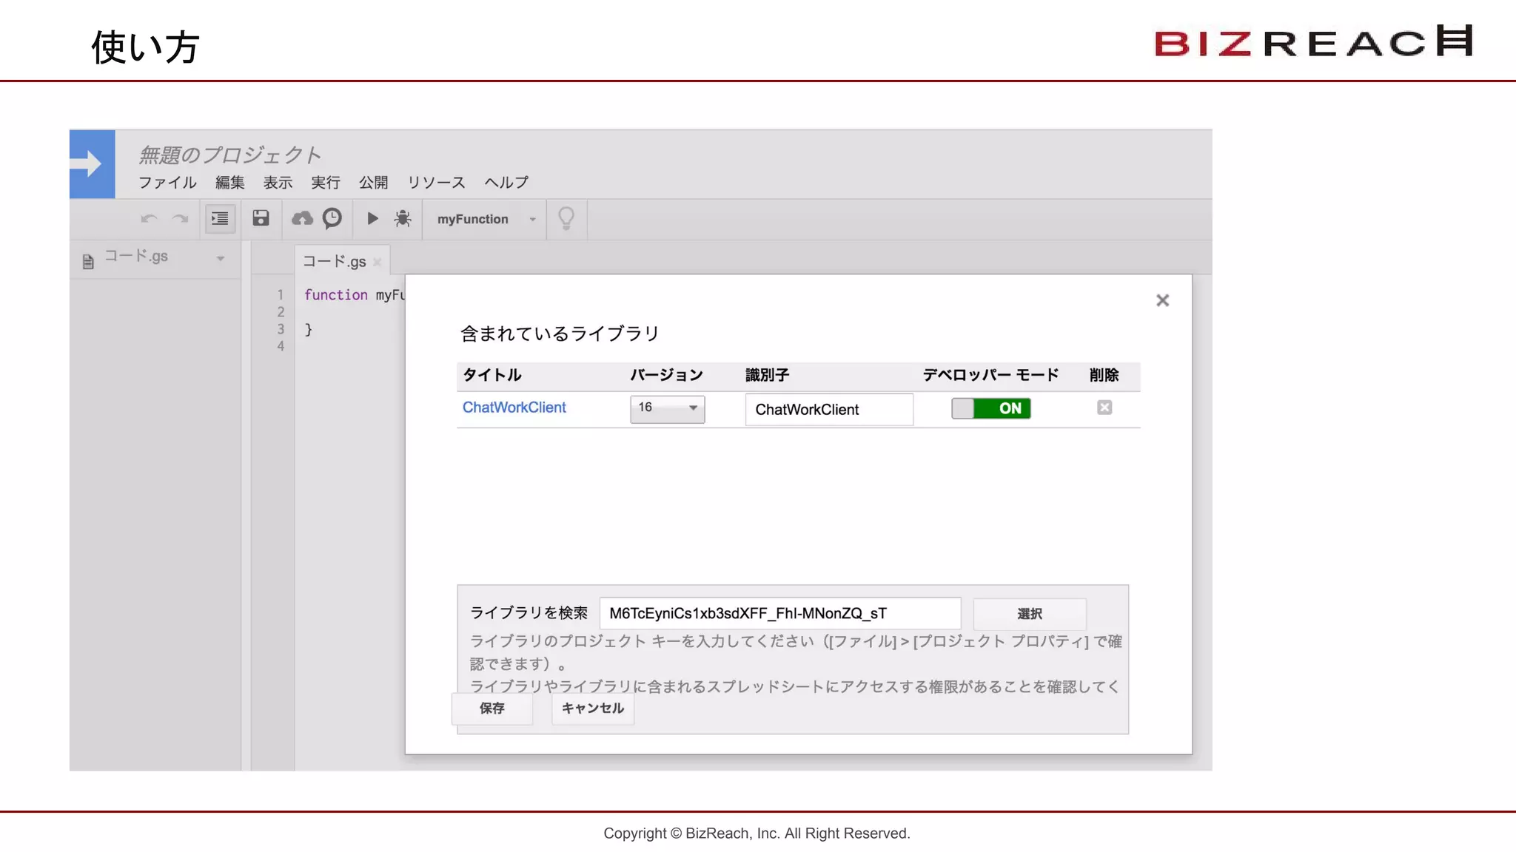Open the ファイル menu
Viewport: 1516px width, 852px height.
pyautogui.click(x=167, y=183)
